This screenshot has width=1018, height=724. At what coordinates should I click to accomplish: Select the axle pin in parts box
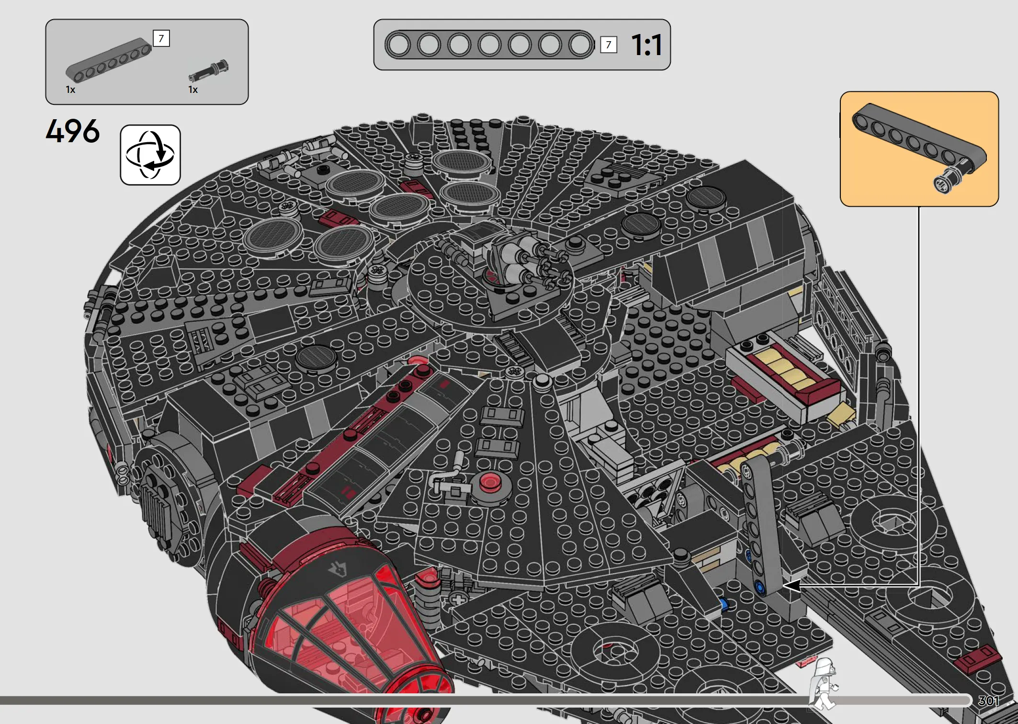click(x=209, y=71)
